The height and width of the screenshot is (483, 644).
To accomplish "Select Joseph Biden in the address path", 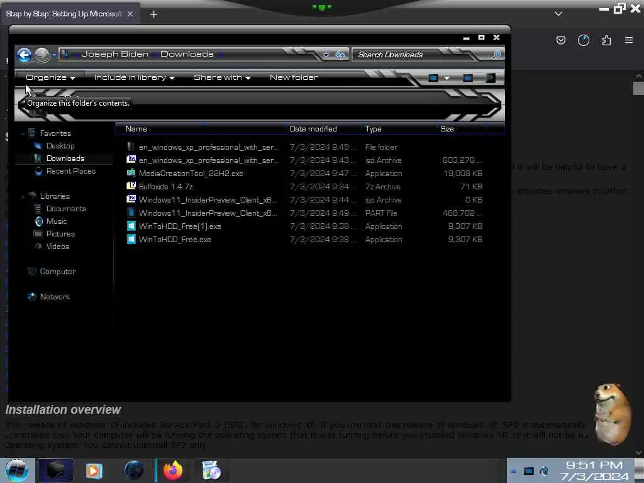I will tap(114, 54).
